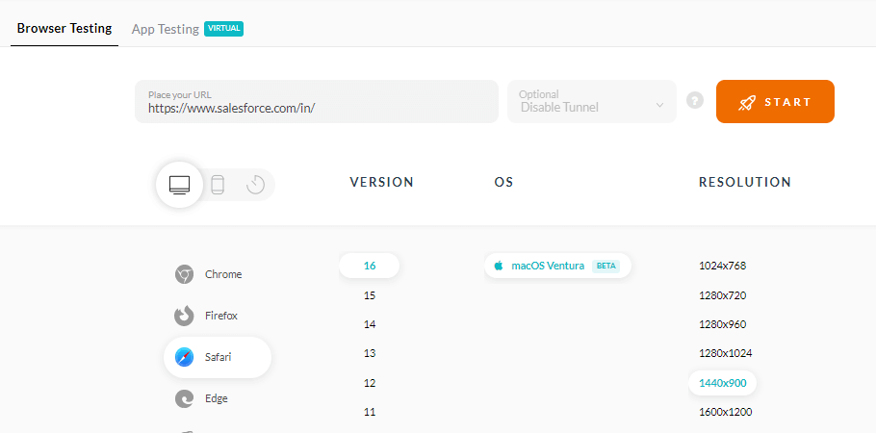
Task: Select resolution 1280x720
Action: click(x=722, y=295)
